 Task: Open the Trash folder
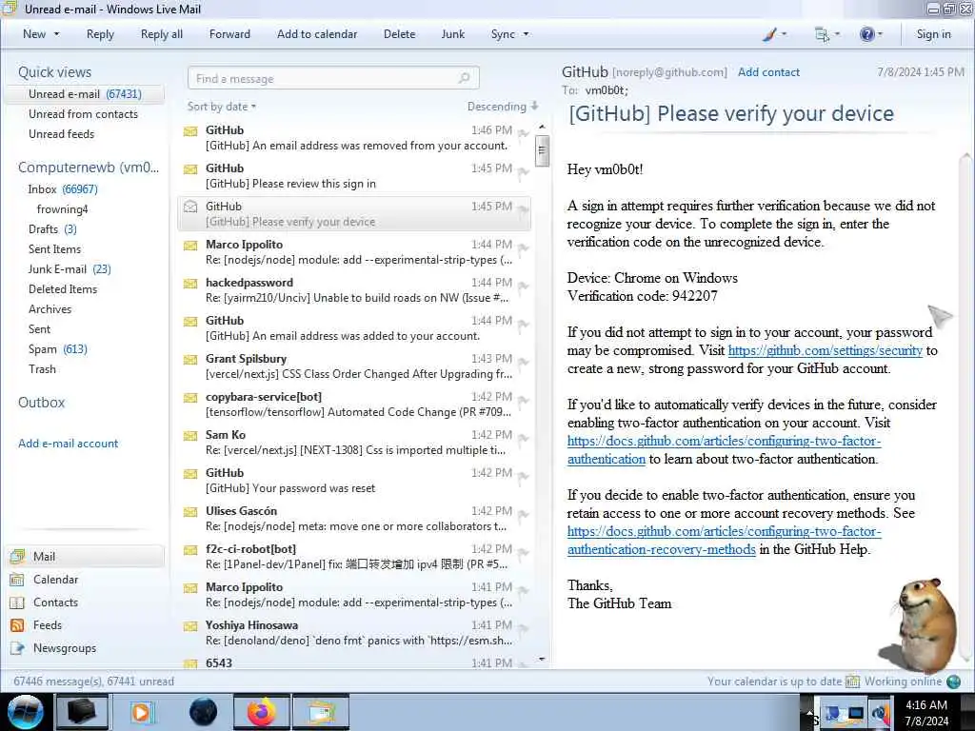click(x=42, y=368)
